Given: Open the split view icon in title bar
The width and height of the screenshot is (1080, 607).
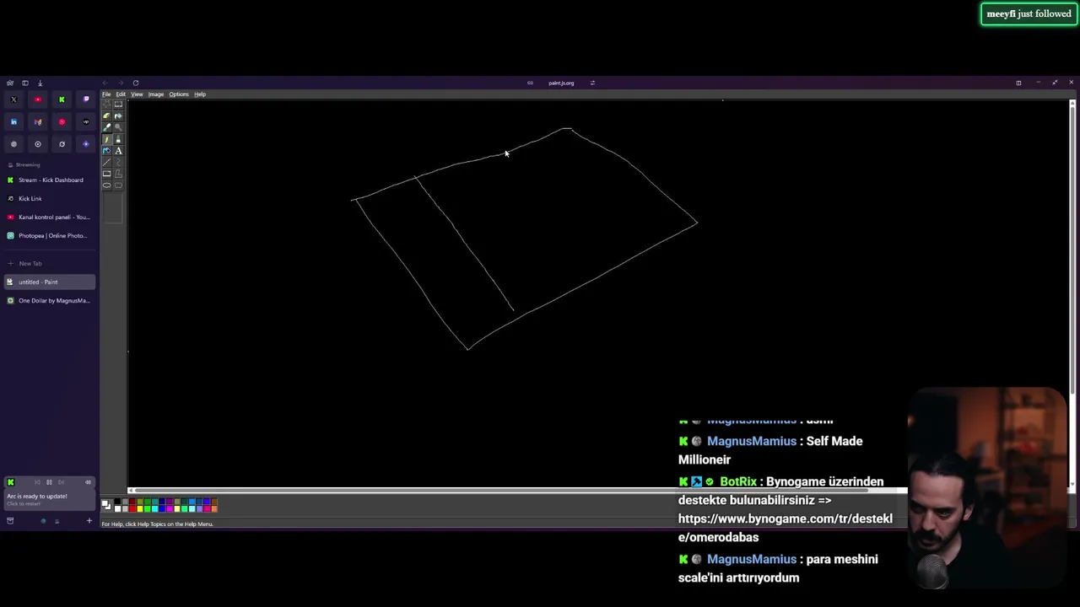Looking at the screenshot, I should (1018, 83).
